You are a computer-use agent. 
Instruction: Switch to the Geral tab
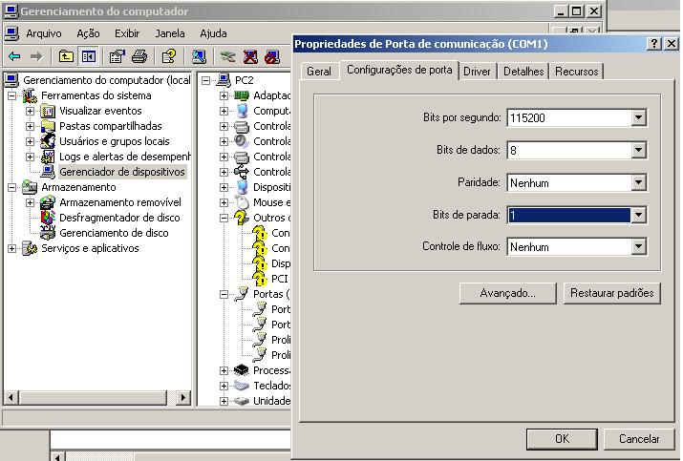(319, 72)
